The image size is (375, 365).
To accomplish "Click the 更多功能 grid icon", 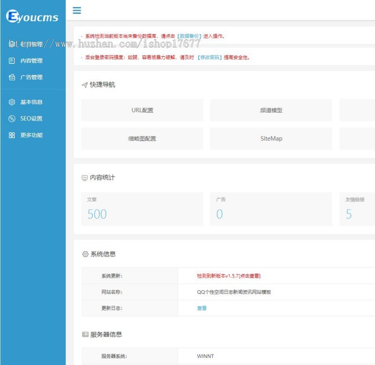I will 12,135.
